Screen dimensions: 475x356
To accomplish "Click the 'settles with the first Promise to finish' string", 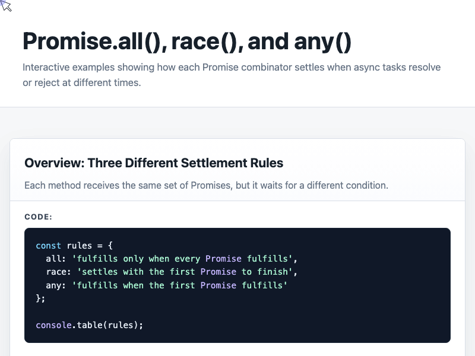I will (x=185, y=272).
